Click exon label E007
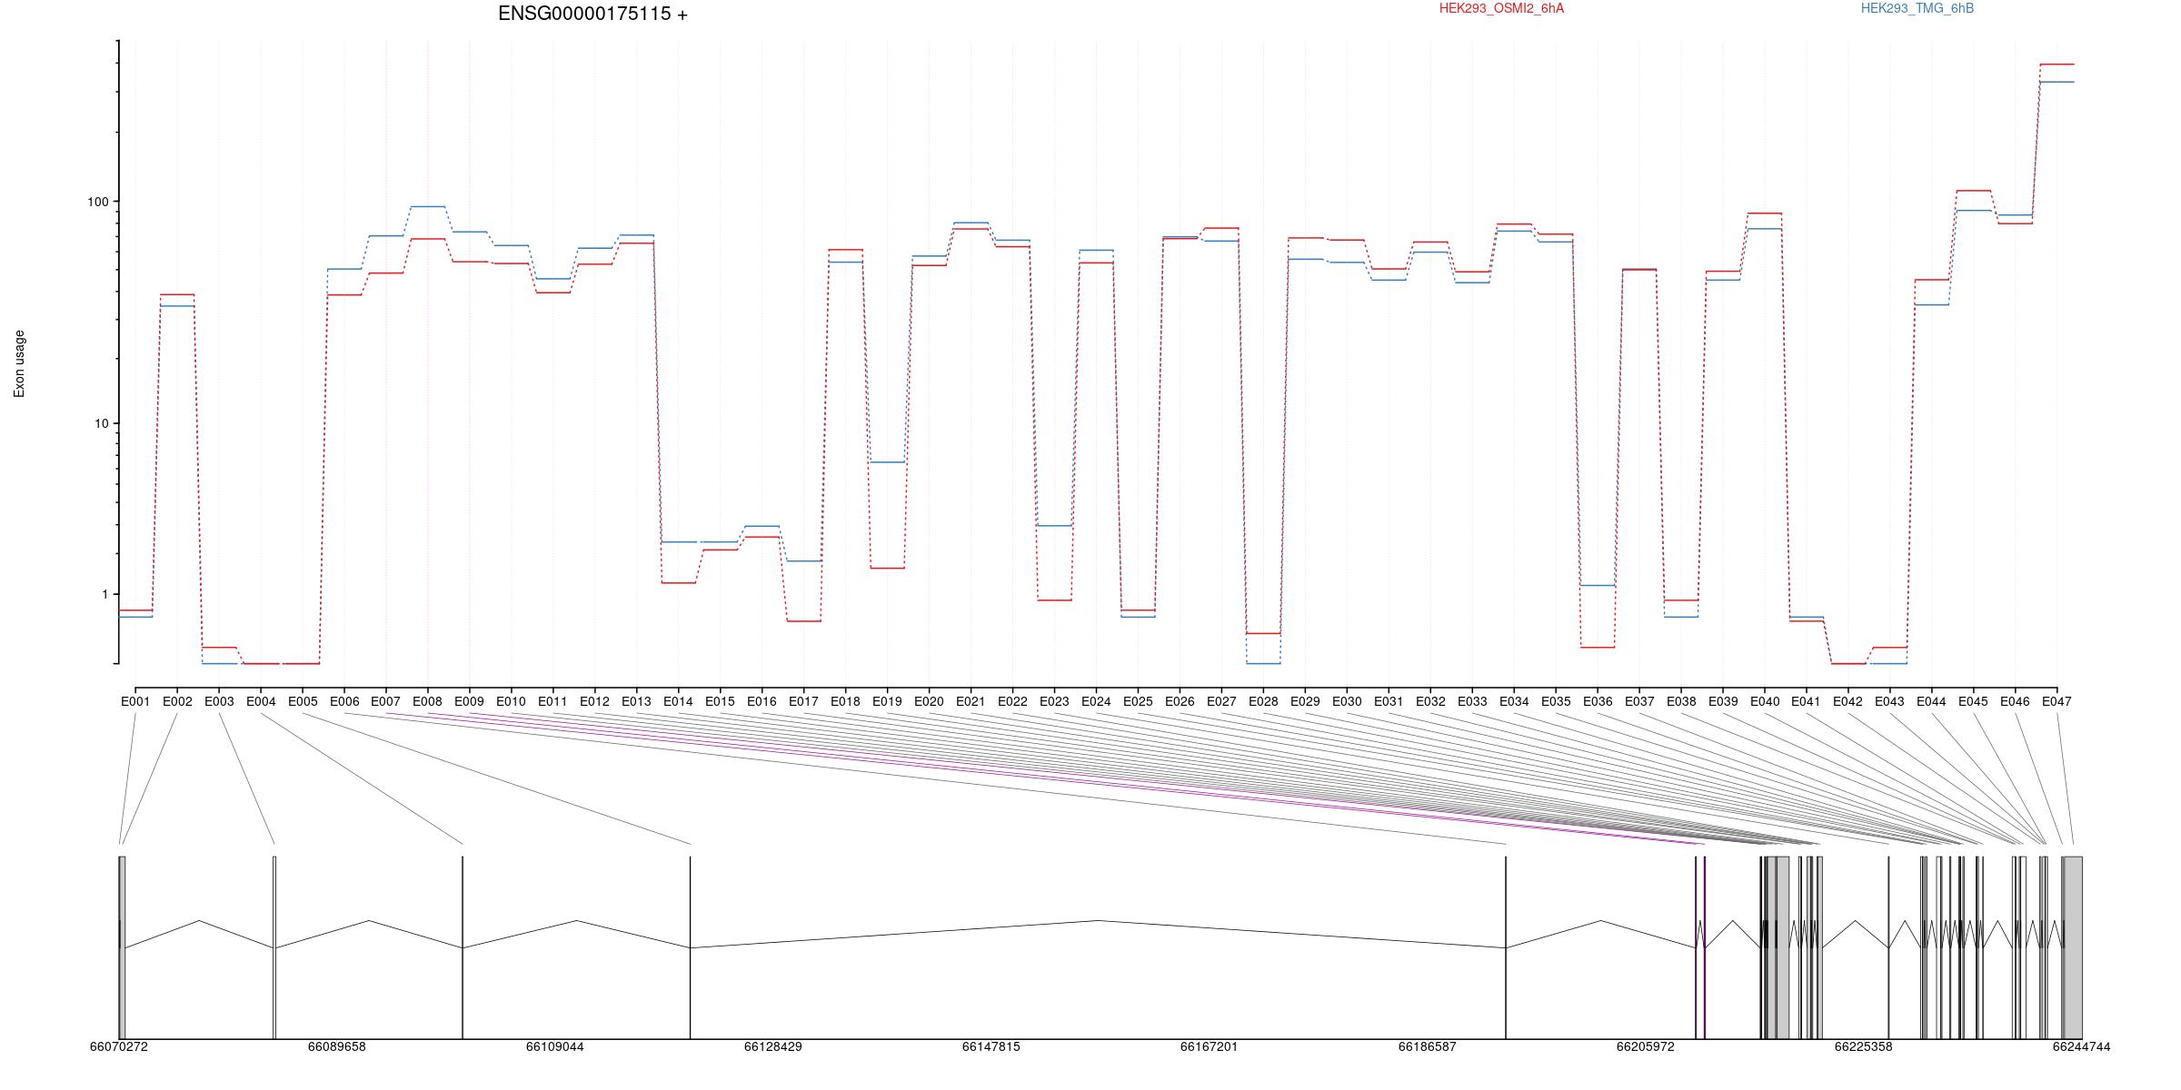This screenshot has height=1090, width=2181. coord(386,701)
